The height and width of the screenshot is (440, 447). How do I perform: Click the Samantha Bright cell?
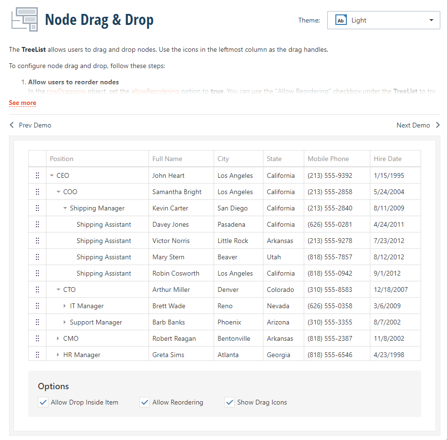pyautogui.click(x=181, y=192)
